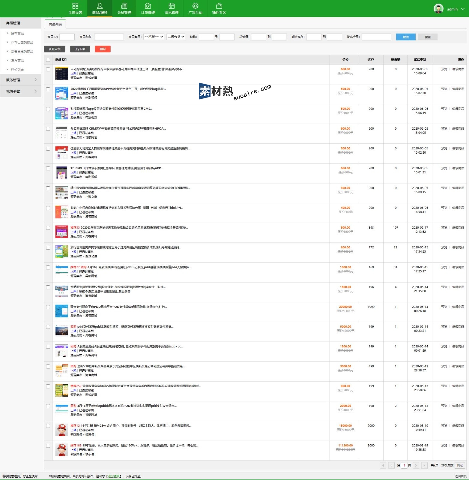Image resolution: width=469 pixels, height=480 pixels.
Task: Click the first product thumbnail image
Action: click(x=62, y=73)
